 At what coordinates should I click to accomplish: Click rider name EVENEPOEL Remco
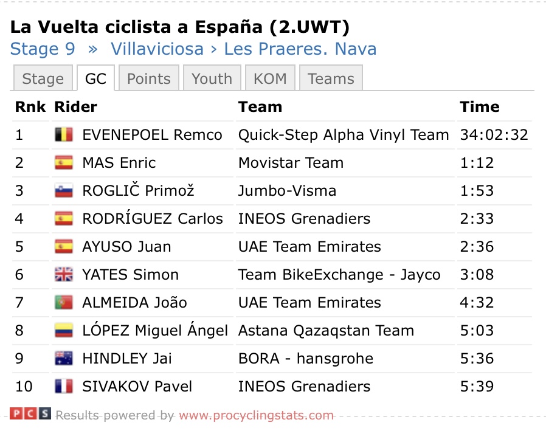[x=152, y=135]
